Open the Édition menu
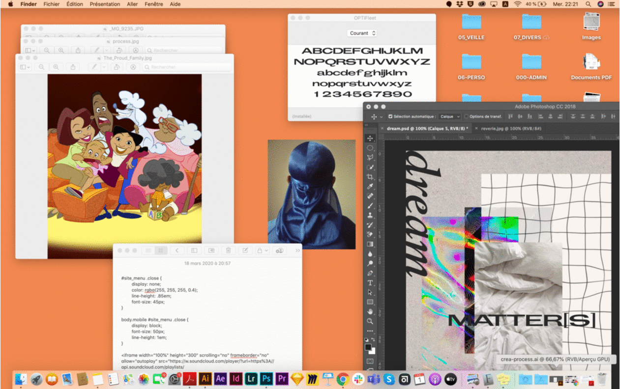This screenshot has height=389, width=620. pos(75,4)
